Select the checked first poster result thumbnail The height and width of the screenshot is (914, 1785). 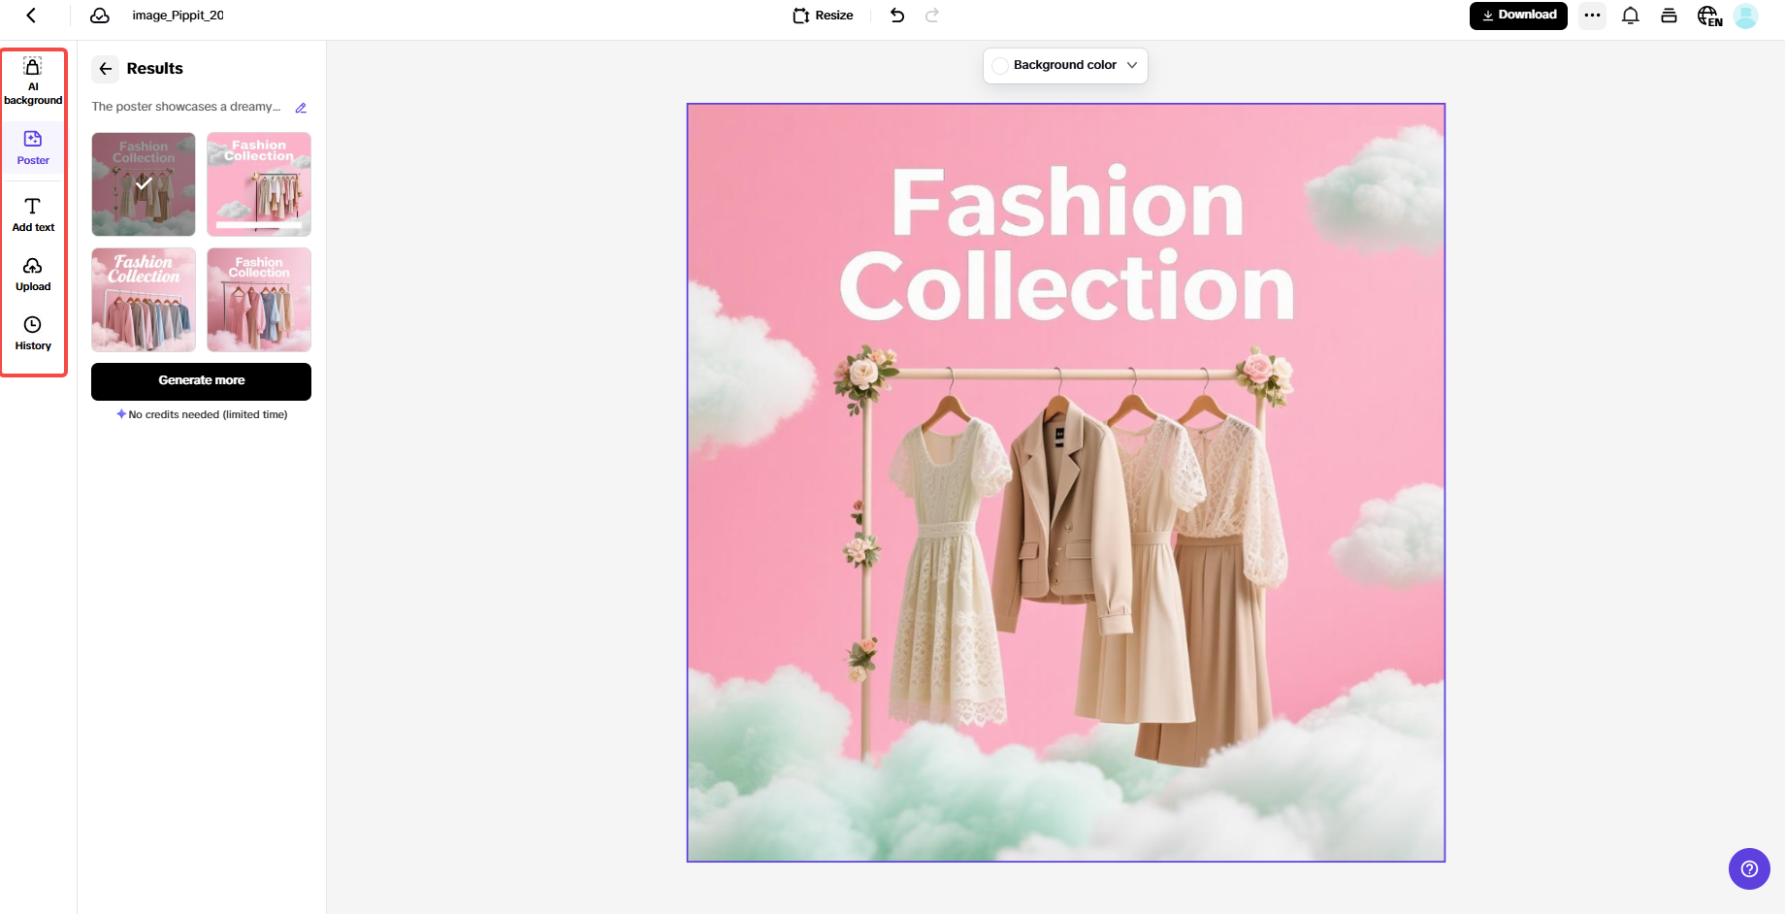tap(144, 184)
